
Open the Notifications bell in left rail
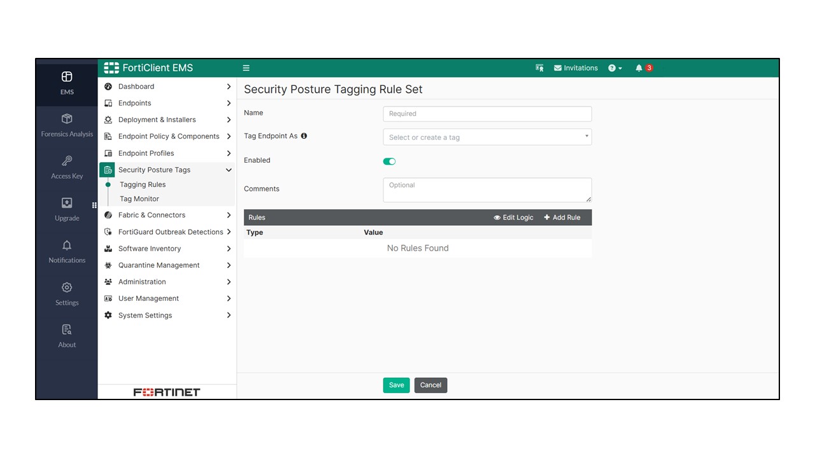[x=67, y=246]
